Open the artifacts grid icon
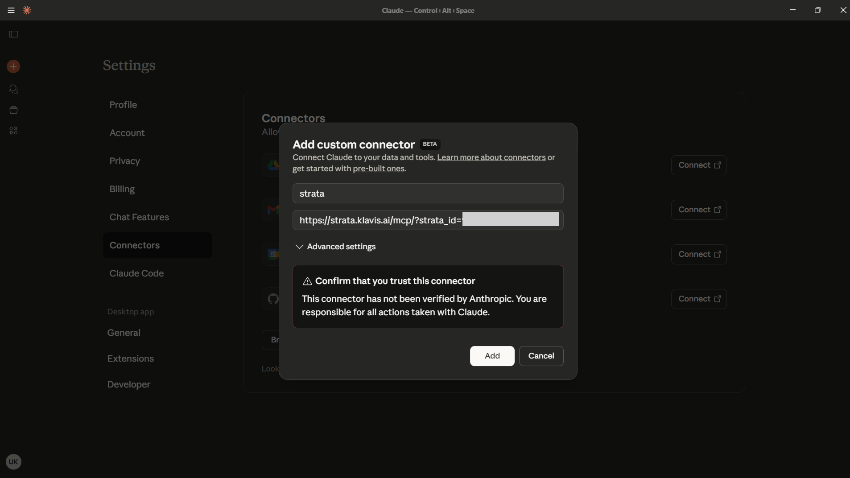 pyautogui.click(x=13, y=131)
